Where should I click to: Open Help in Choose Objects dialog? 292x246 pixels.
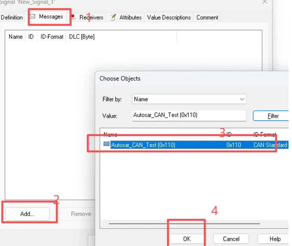click(275, 239)
